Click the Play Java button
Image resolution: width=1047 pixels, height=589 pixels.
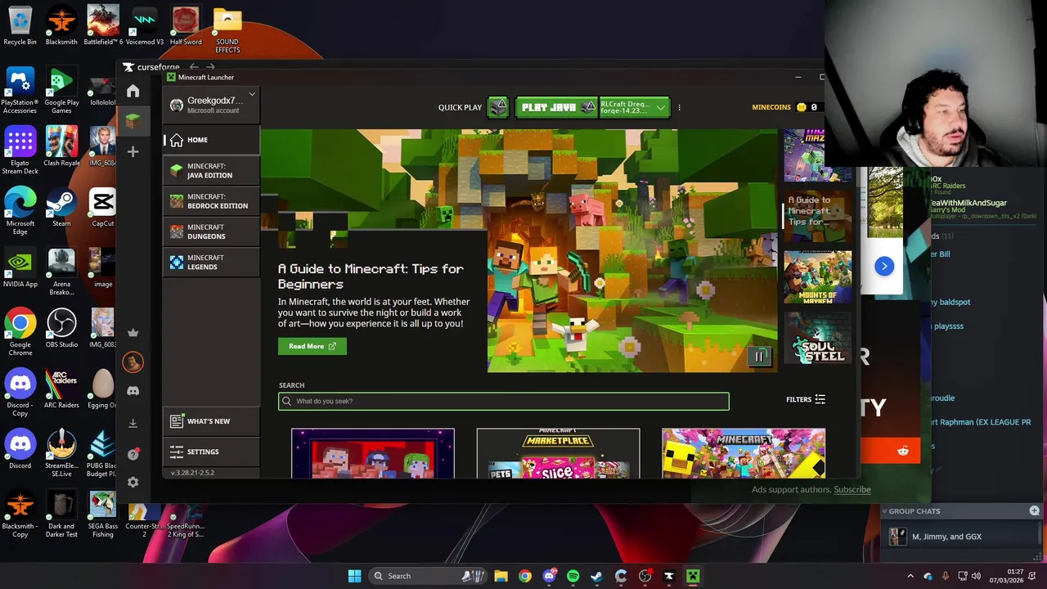[x=557, y=107]
